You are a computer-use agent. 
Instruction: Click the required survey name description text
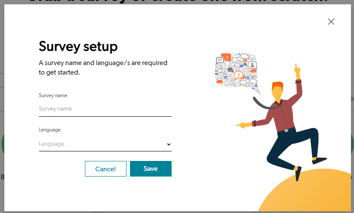click(103, 68)
